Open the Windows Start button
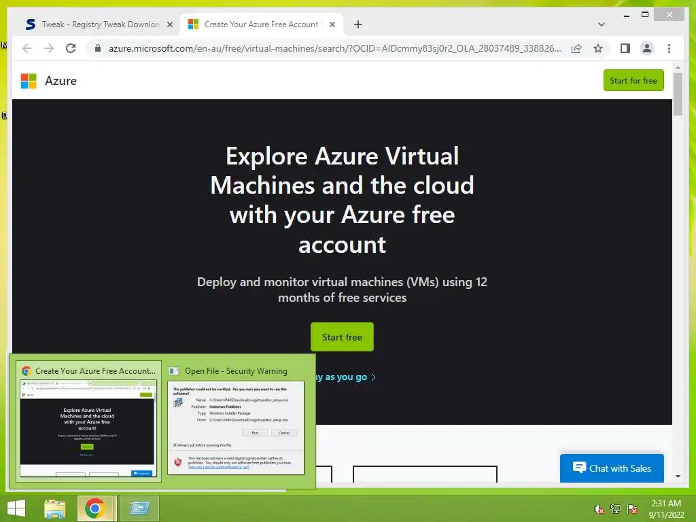Viewport: 696px width, 522px height. [16, 508]
